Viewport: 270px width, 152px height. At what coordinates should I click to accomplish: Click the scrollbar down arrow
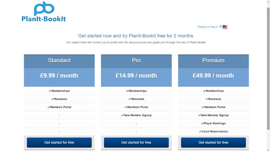[x=268, y=150]
